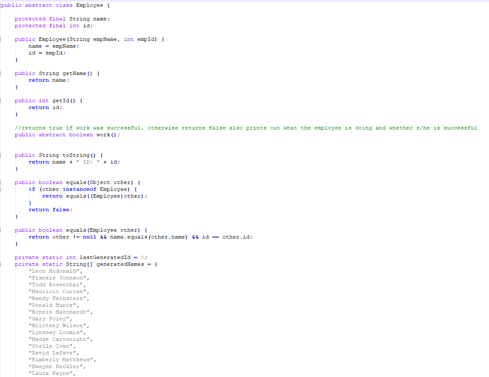Click the 'equals(Object other)' method signature line
Image resolution: width=489 pixels, height=377 pixels.
tap(78, 183)
